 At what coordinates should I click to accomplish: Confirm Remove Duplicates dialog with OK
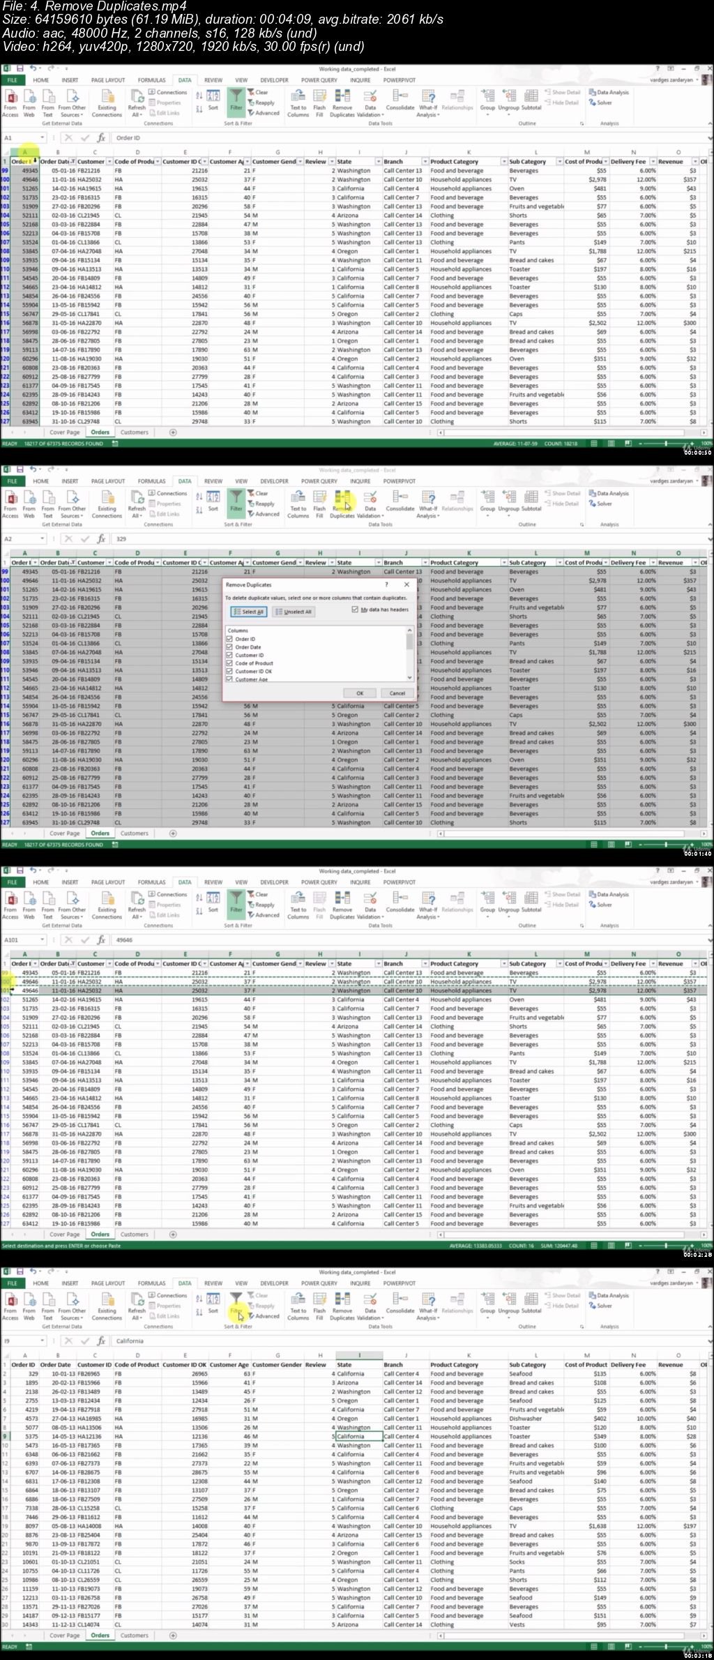(x=360, y=693)
